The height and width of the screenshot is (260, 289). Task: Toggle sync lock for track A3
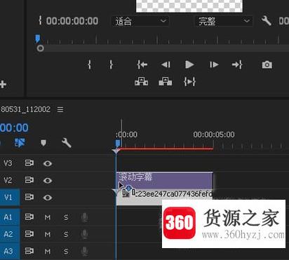click(x=29, y=251)
